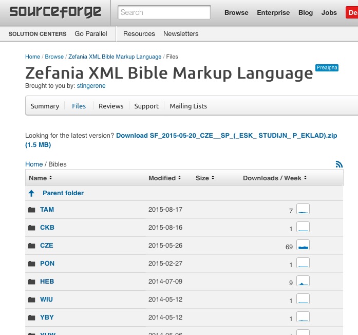Click the Home link above file table

(34, 164)
